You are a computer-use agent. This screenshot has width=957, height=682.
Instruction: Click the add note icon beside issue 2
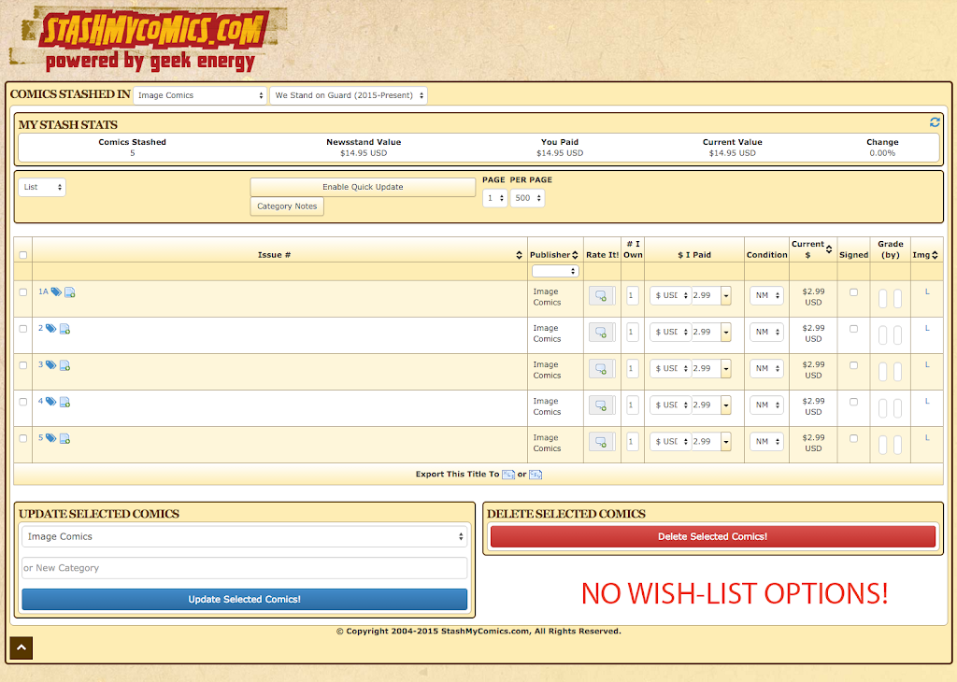64,330
